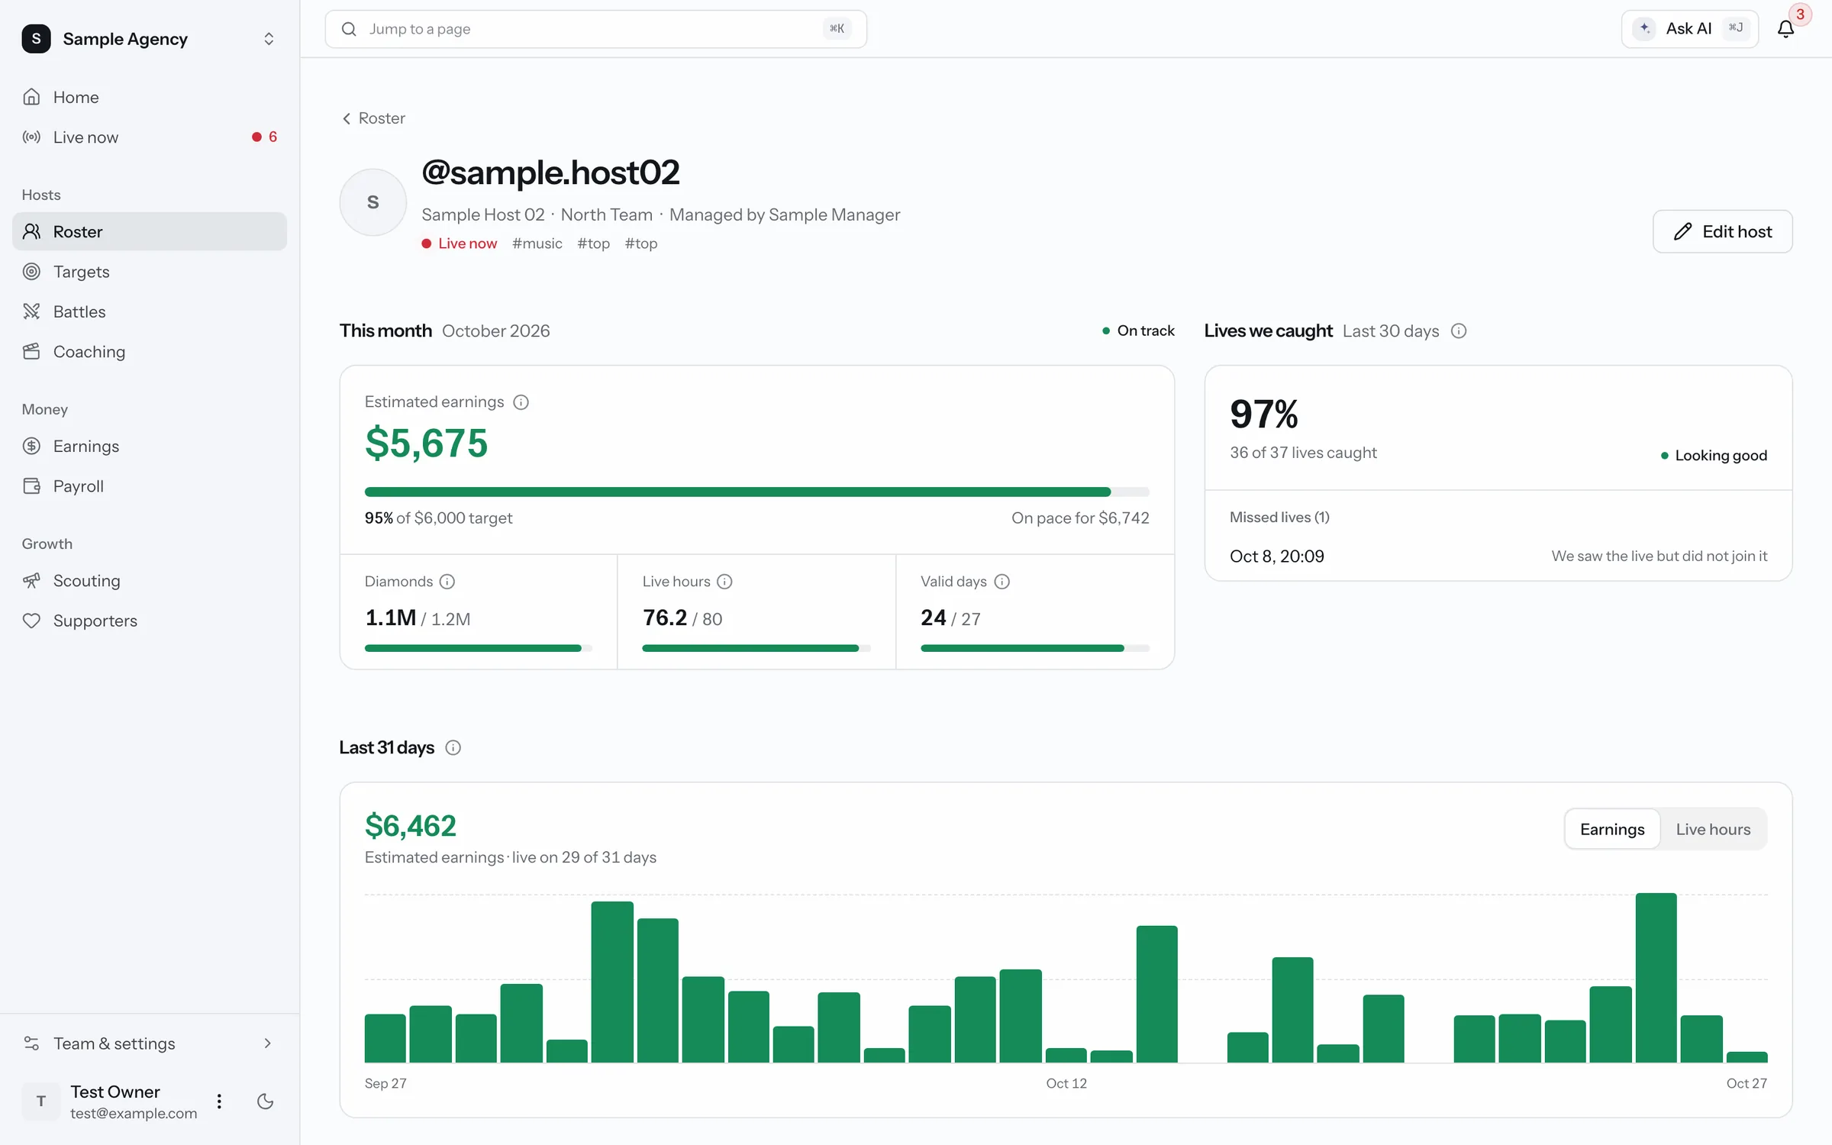Click the Supporters heart icon
This screenshot has width=1832, height=1145.
coord(31,621)
